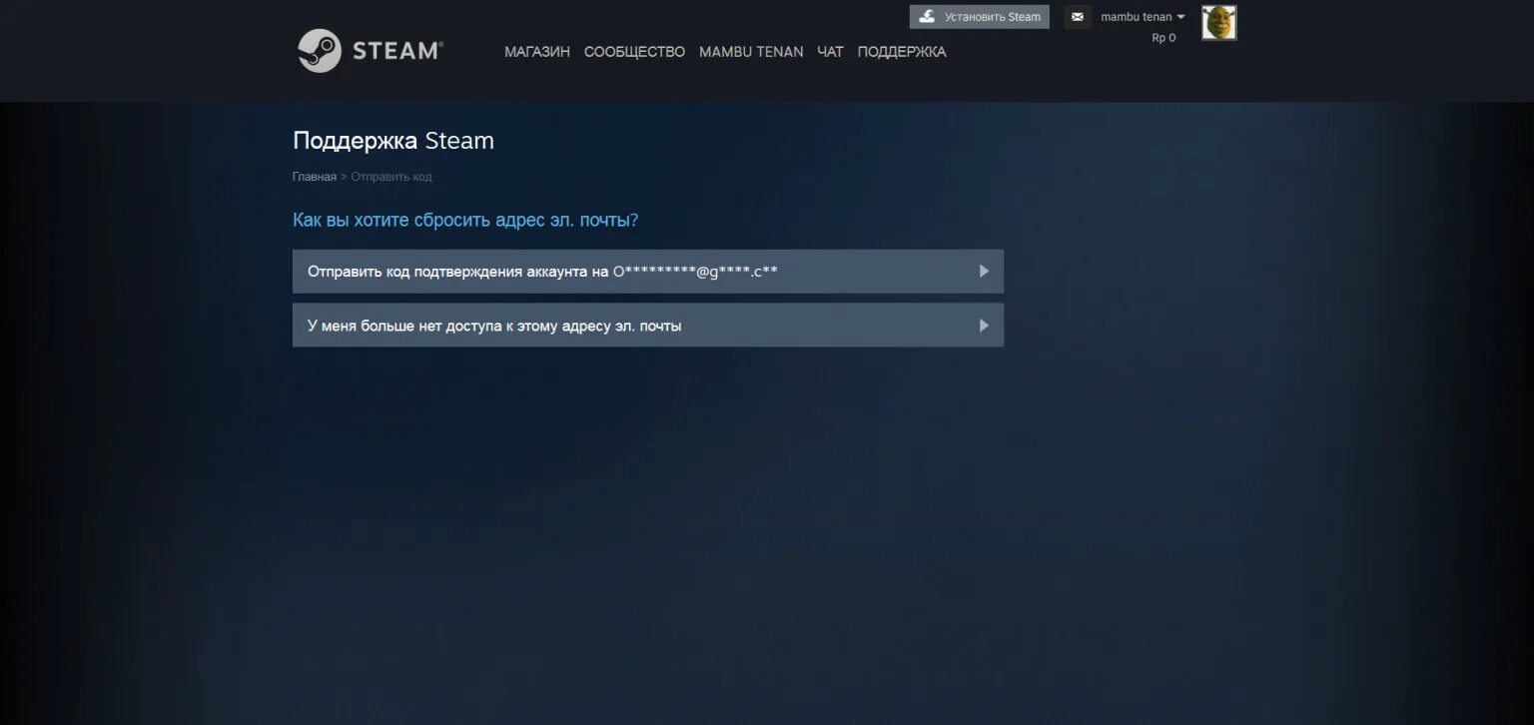Open the ПОДДЕРЖКА support menu

(902, 52)
